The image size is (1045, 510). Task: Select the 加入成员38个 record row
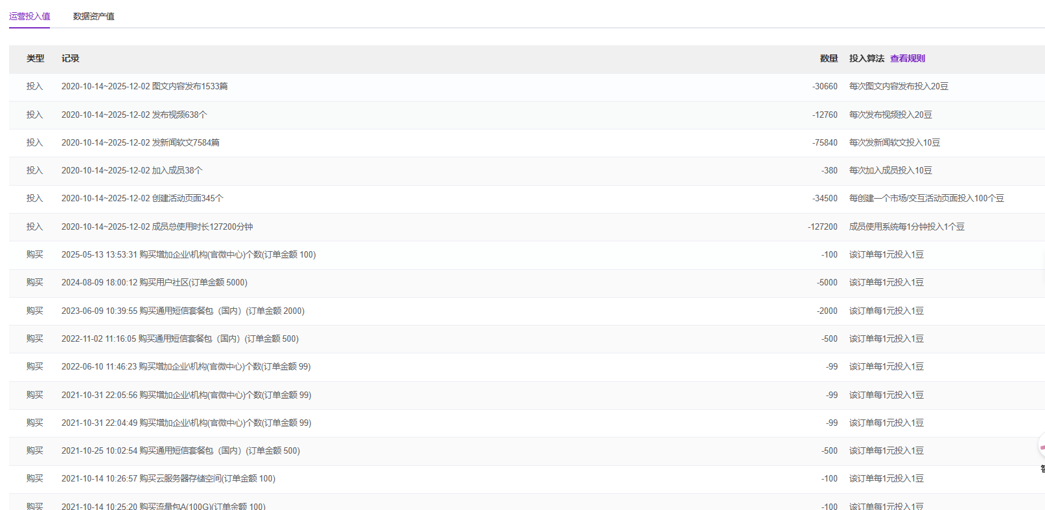coord(132,170)
